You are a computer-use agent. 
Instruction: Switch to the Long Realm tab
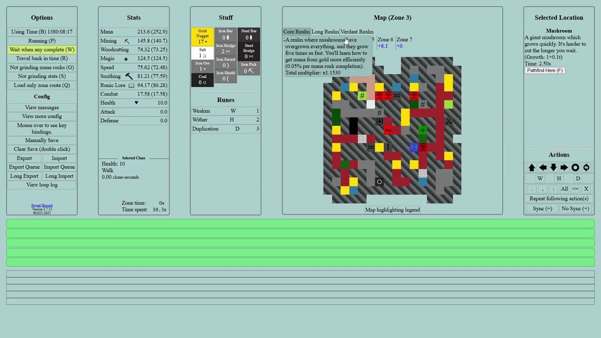point(325,32)
